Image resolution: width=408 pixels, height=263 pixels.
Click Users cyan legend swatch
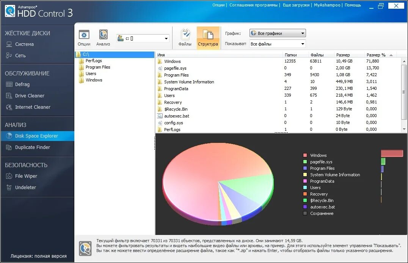click(x=305, y=188)
